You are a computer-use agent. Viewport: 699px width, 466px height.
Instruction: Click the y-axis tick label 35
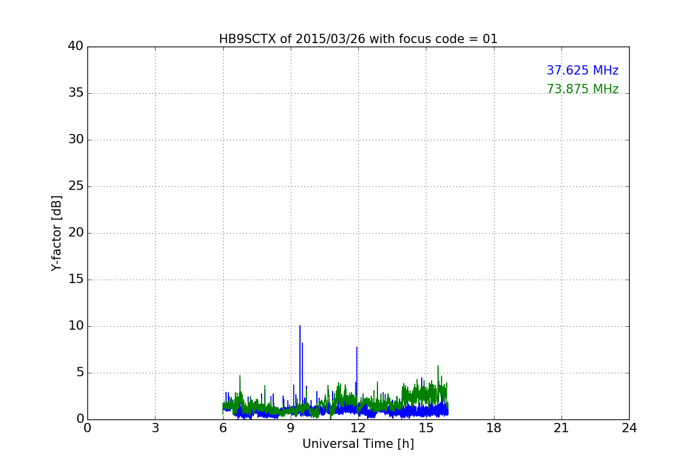tap(76, 93)
